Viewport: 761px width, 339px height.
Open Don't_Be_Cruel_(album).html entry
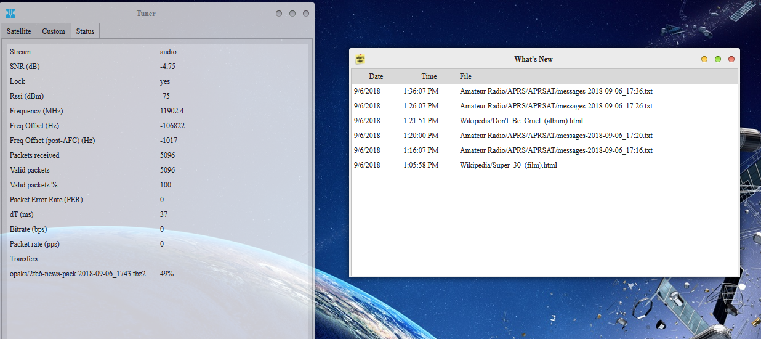pos(521,121)
